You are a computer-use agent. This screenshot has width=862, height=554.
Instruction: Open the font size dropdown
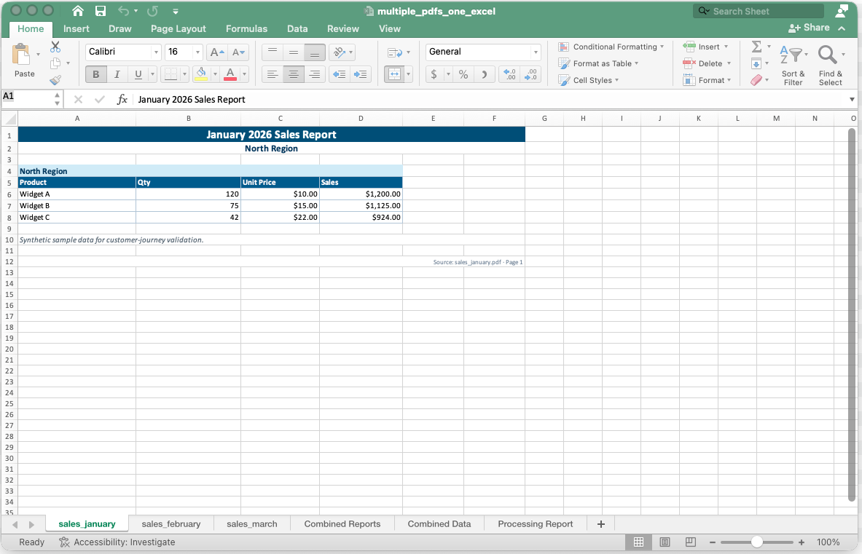pos(197,52)
